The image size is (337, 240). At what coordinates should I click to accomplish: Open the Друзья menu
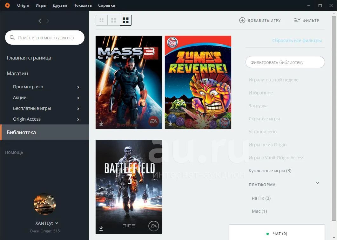point(60,5)
